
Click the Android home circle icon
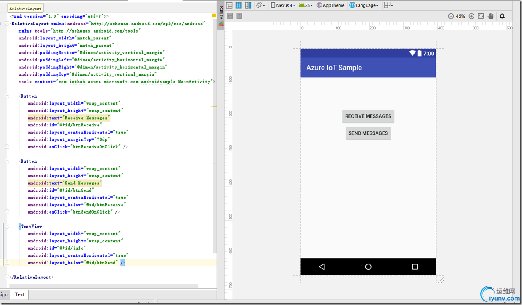pyautogui.click(x=368, y=267)
